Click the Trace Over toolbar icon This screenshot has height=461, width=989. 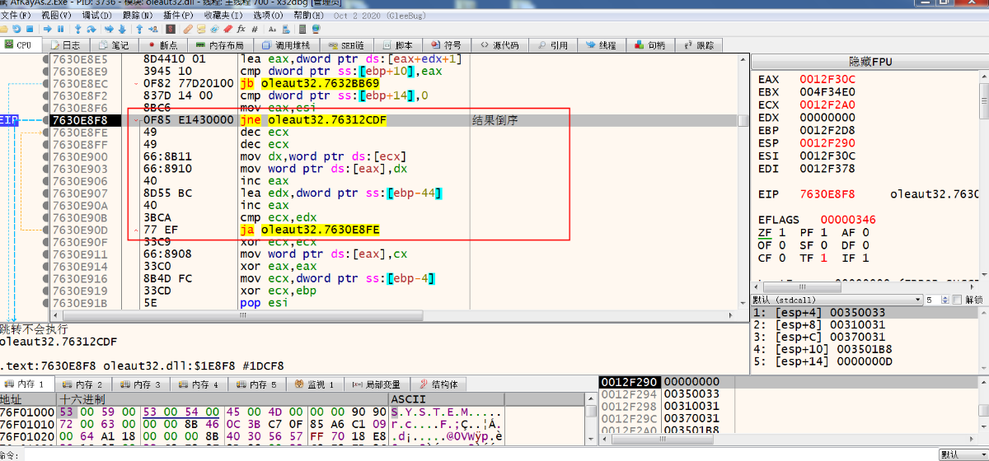(122, 29)
